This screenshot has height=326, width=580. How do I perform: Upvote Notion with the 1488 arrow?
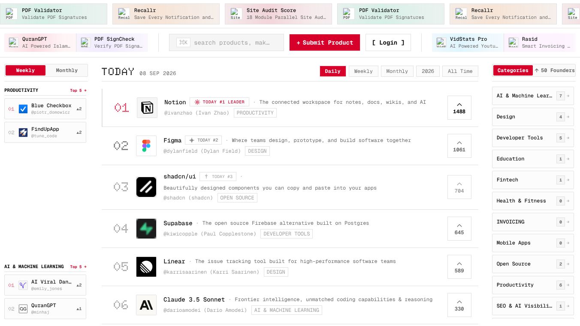(x=459, y=108)
